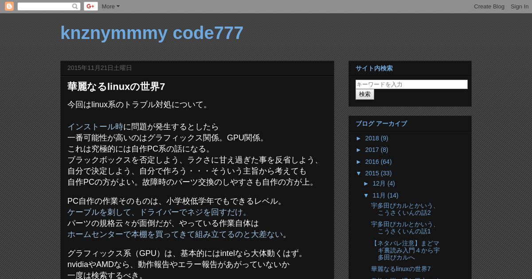The width and height of the screenshot is (532, 279).
Task: Expand the 2016 archive arrow
Action: tap(359, 162)
